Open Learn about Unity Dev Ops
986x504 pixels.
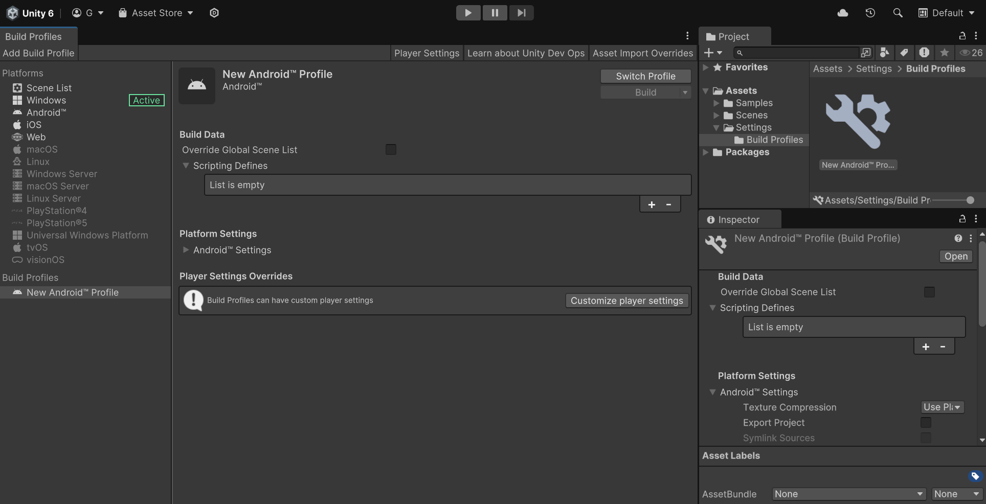[x=526, y=53]
